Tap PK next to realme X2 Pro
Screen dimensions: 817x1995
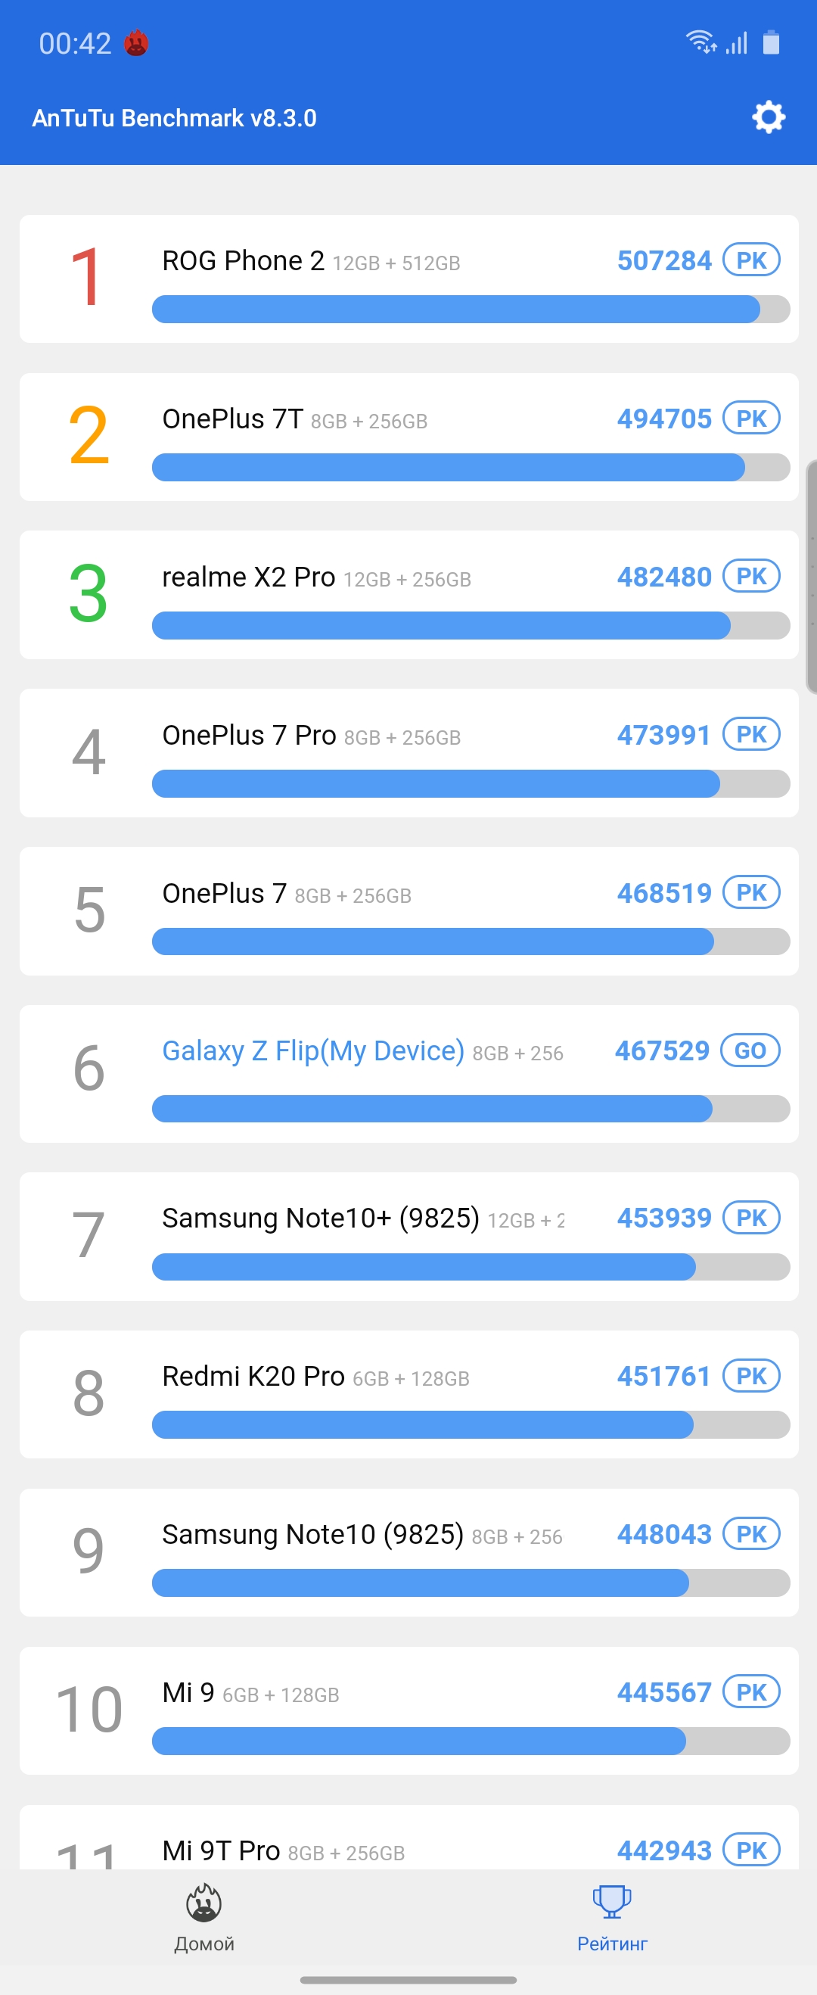(x=750, y=576)
